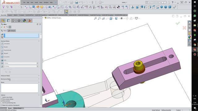Open Help question mark dropdown arrow
The height and width of the screenshot is (111, 198).
click(x=175, y=2)
